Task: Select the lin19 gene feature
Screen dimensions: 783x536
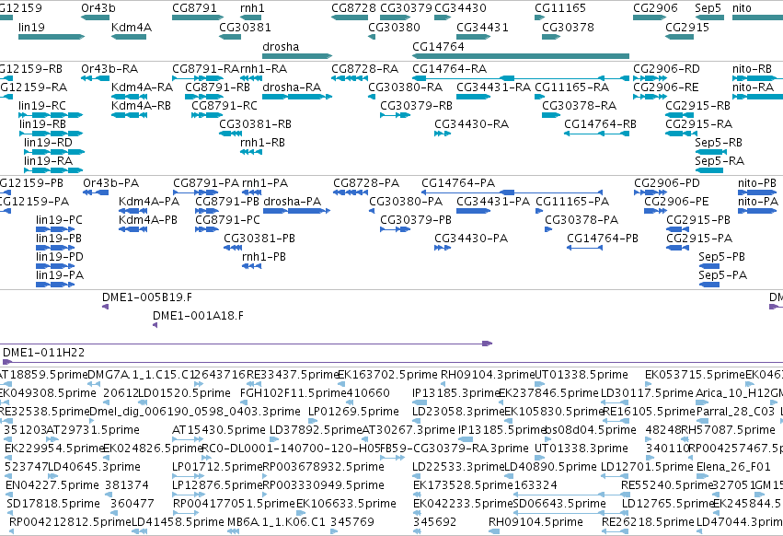Action: (x=52, y=37)
